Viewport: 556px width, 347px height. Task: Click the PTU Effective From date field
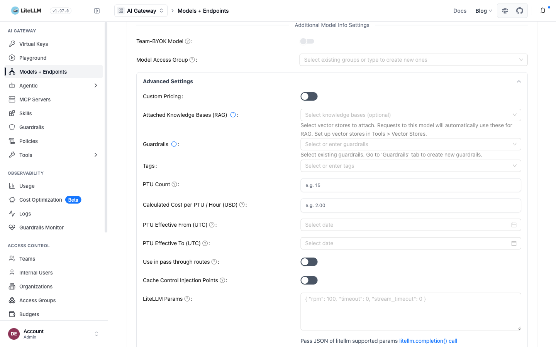tap(411, 225)
